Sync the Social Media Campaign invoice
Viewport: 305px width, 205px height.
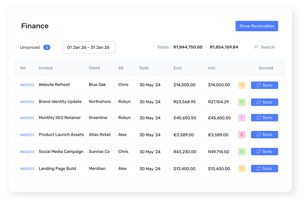coord(264,152)
